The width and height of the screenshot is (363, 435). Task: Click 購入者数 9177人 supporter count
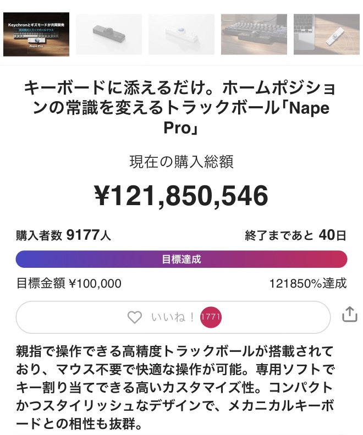click(x=64, y=235)
